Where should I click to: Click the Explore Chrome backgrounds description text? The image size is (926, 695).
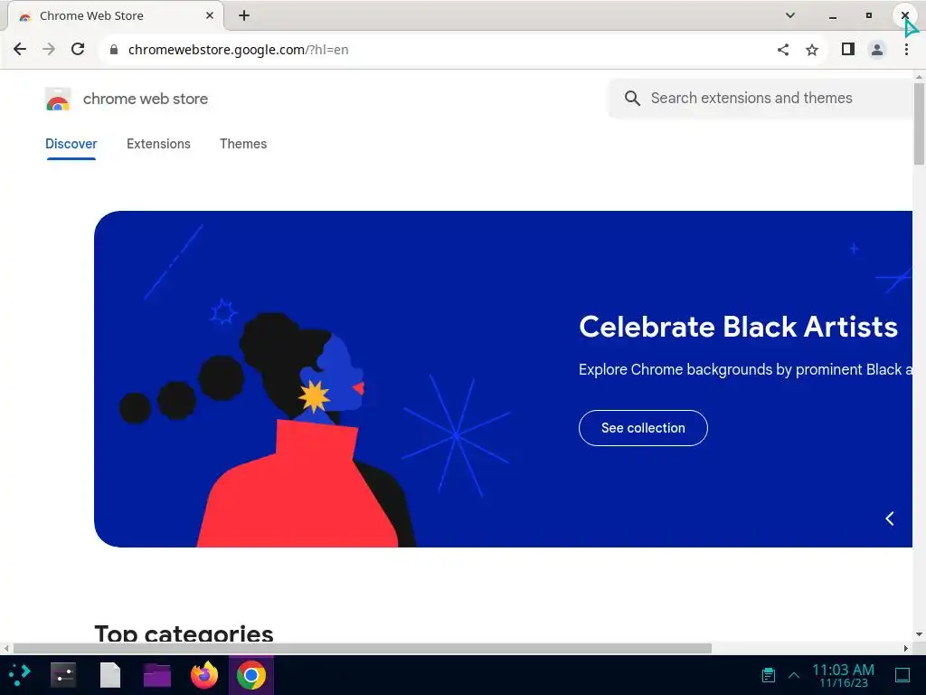click(x=745, y=369)
